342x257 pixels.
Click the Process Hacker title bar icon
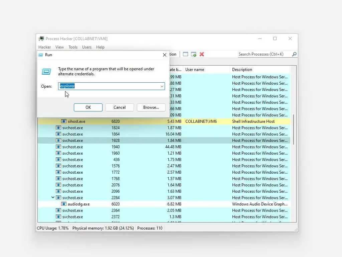pos(41,39)
